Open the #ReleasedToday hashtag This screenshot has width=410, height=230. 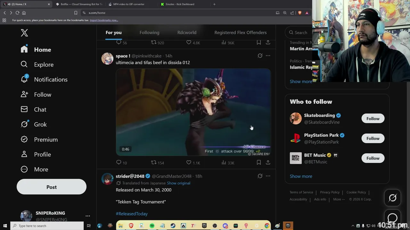click(x=132, y=214)
